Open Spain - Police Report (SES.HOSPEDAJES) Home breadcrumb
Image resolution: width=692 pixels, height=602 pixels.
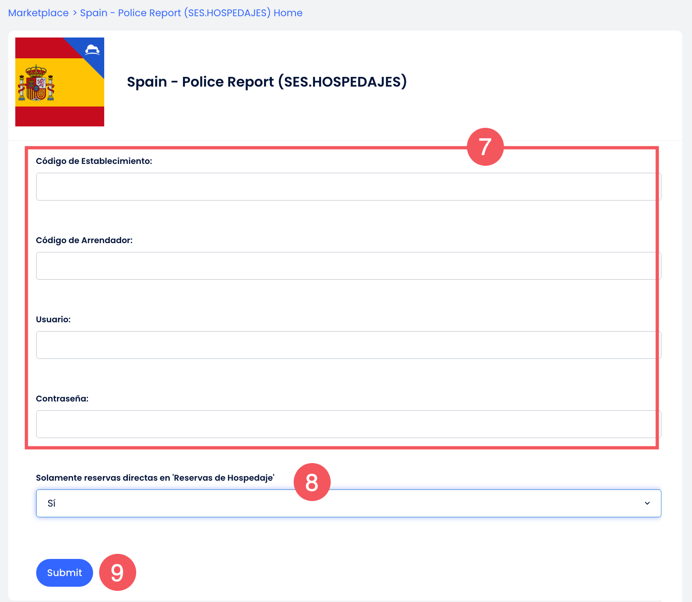pos(191,13)
